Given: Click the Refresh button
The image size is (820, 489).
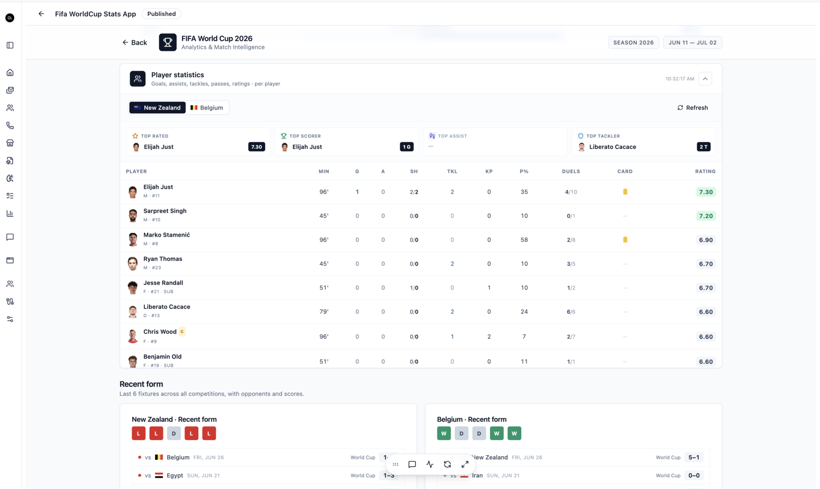Looking at the screenshot, I should (x=692, y=108).
